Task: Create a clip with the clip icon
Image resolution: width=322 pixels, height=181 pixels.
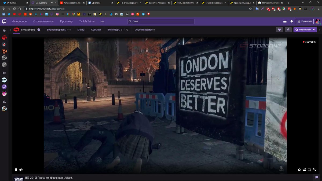Action: (x=304, y=170)
